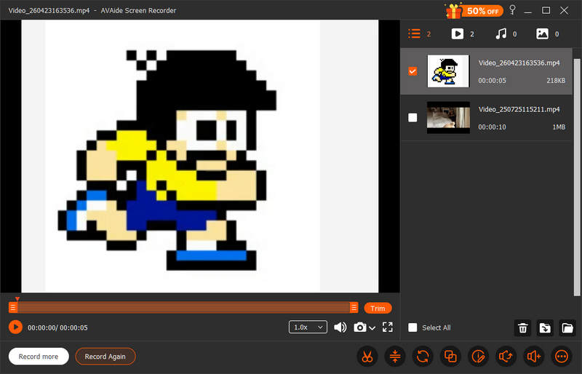
Task: Select the Video_260423163536.mp4 file name
Action: 519,63
